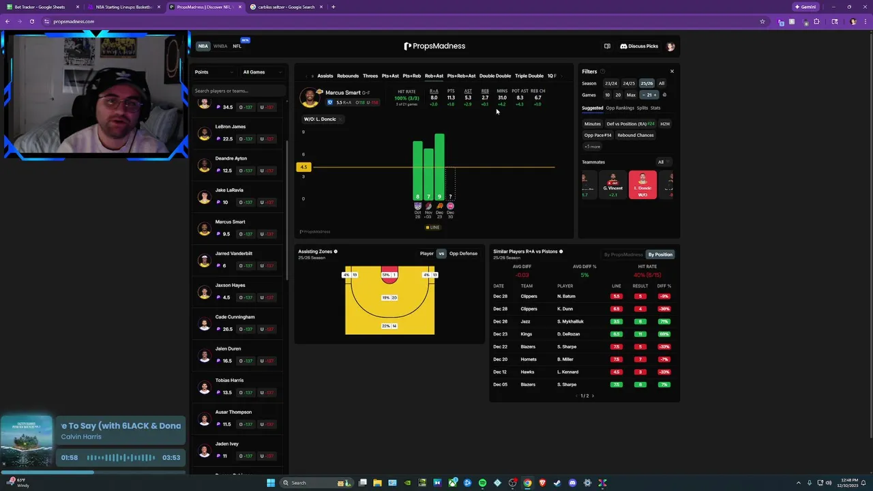This screenshot has width=873, height=491.
Task: Select the Pts+Reb+Ast stat tab
Action: (x=461, y=76)
